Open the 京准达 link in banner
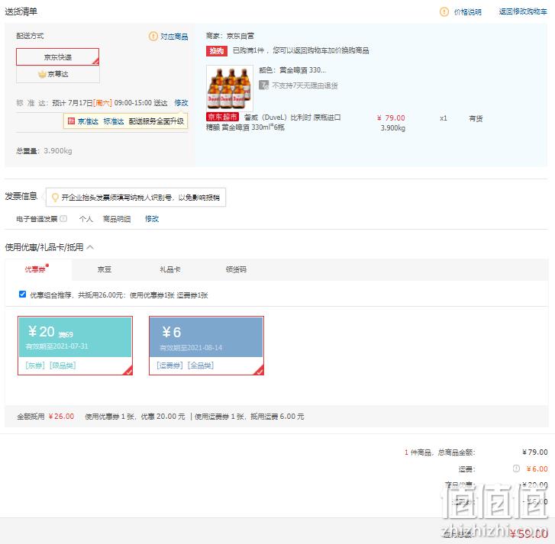 [88, 121]
